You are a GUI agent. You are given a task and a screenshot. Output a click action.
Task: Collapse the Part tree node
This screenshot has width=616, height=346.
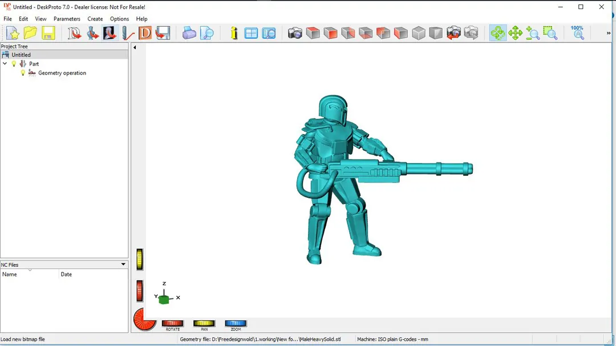tap(5, 64)
